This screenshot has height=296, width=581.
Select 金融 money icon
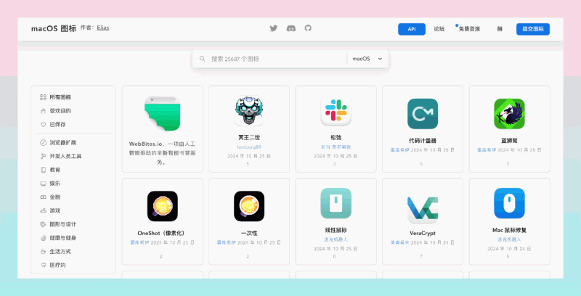pyautogui.click(x=43, y=197)
